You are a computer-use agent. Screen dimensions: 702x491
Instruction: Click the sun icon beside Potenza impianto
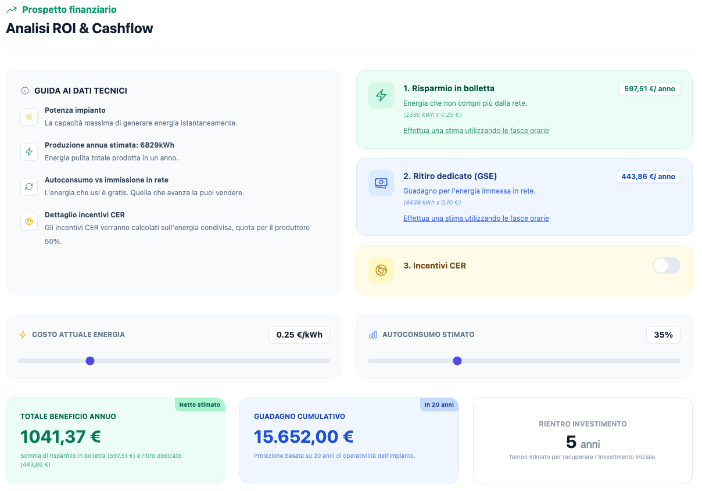(29, 117)
